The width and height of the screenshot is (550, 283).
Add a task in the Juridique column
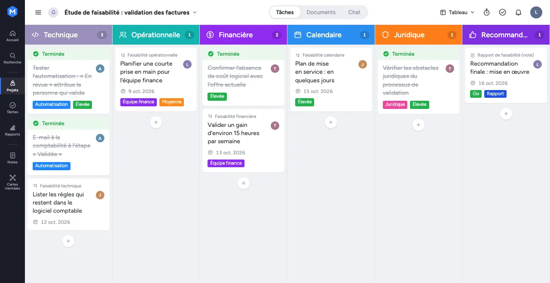(x=419, y=125)
